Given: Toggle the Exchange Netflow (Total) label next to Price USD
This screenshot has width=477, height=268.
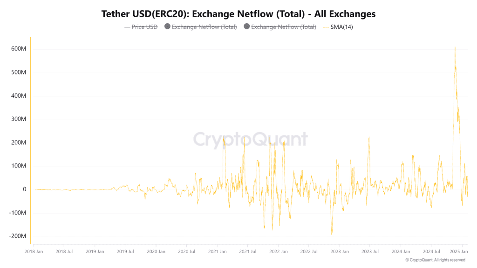Looking at the screenshot, I should [204, 27].
